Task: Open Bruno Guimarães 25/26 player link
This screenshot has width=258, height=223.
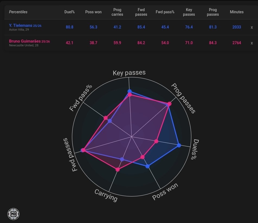Action: click(29, 41)
